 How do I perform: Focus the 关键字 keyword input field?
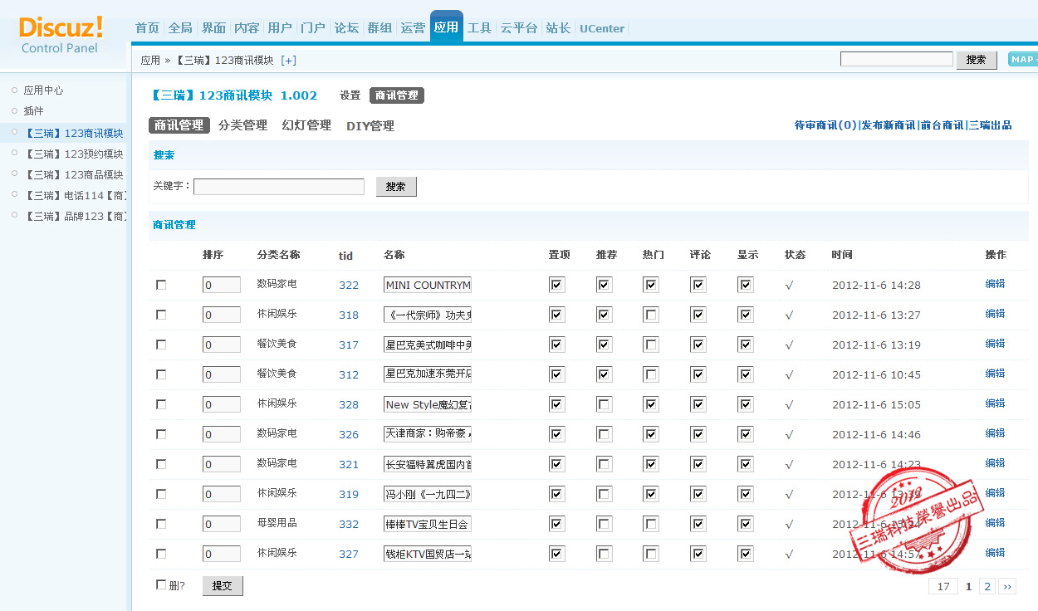[279, 187]
